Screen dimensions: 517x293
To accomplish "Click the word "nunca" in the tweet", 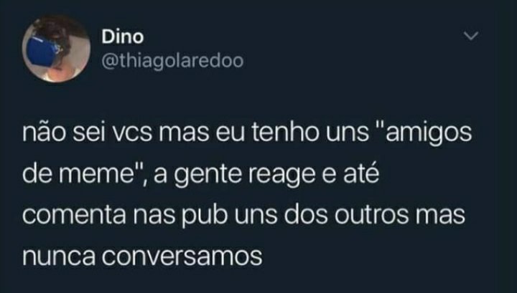I will click(x=59, y=256).
